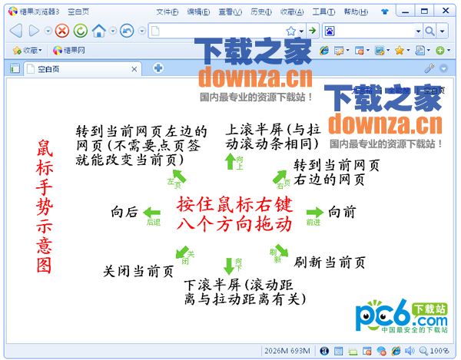Click the green Refresh page button

click(x=80, y=31)
